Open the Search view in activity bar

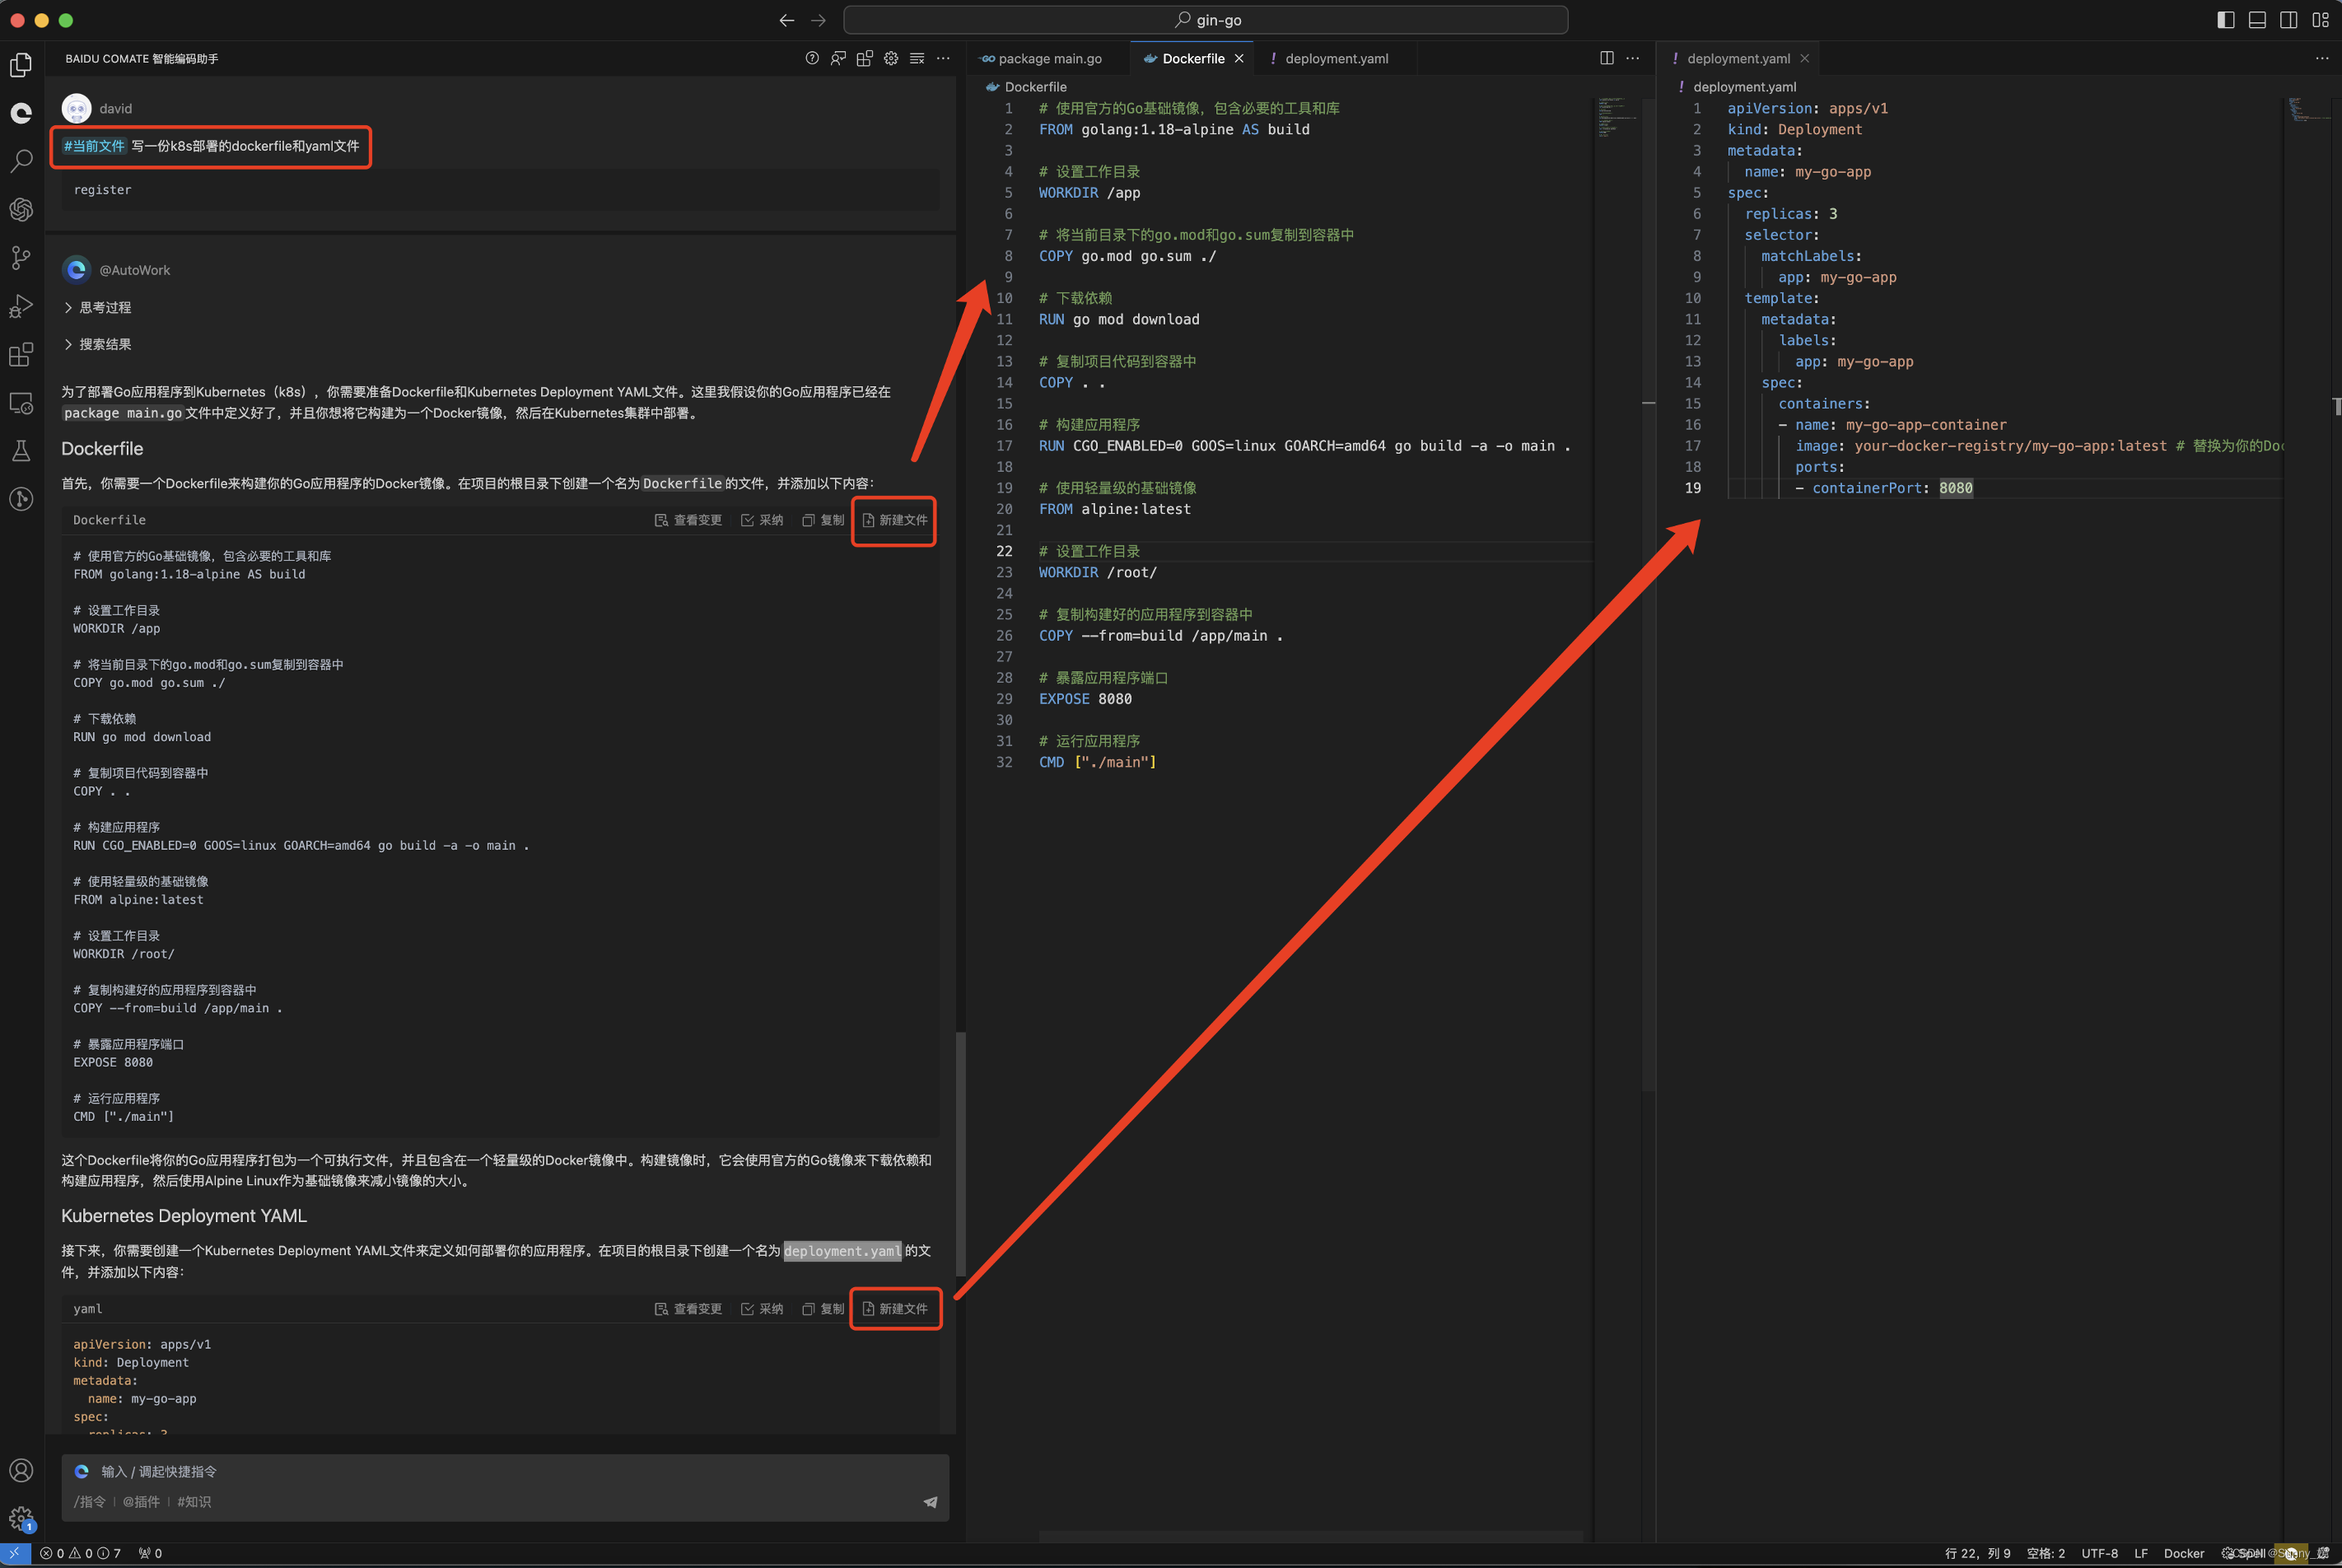pos(21,160)
